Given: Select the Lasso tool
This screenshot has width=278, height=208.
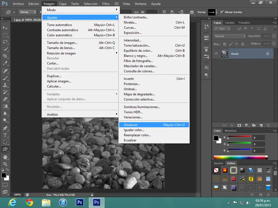Looking at the screenshot, I should [x=5, y=42].
